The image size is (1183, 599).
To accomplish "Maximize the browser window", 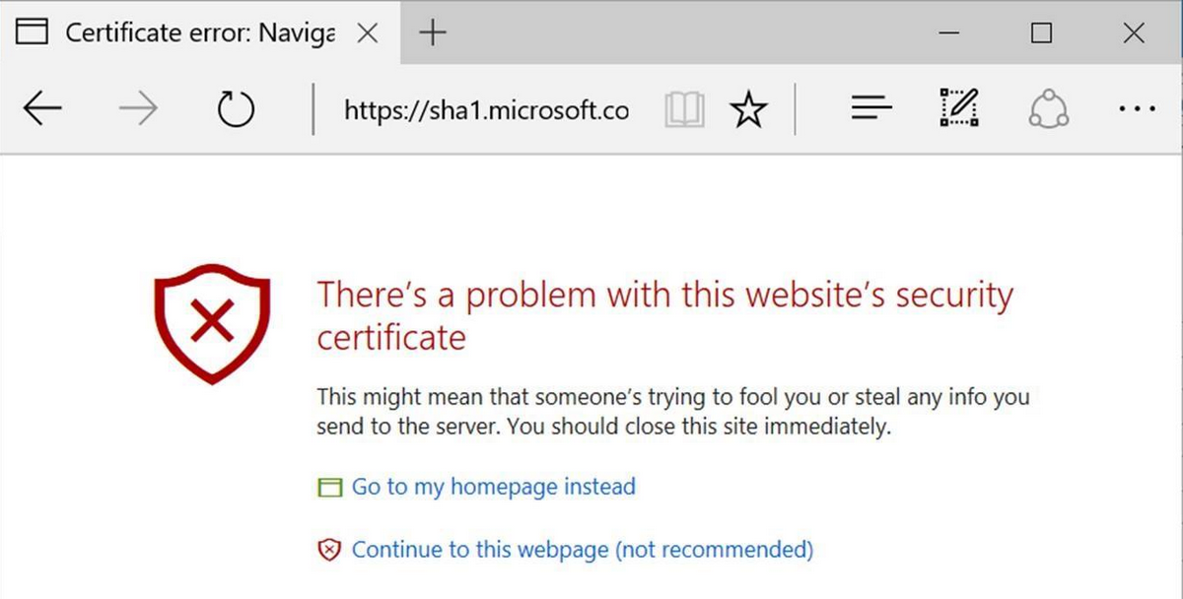I will [1041, 33].
